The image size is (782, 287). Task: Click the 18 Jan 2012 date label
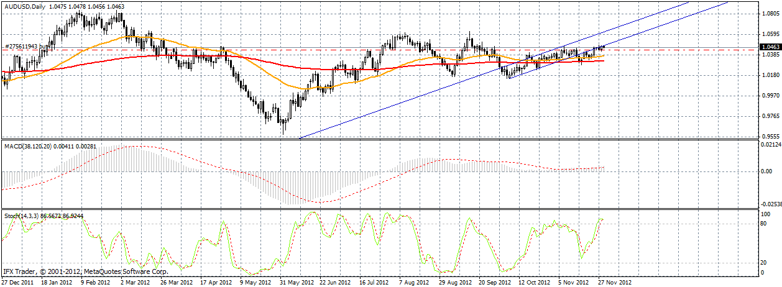pos(57,281)
